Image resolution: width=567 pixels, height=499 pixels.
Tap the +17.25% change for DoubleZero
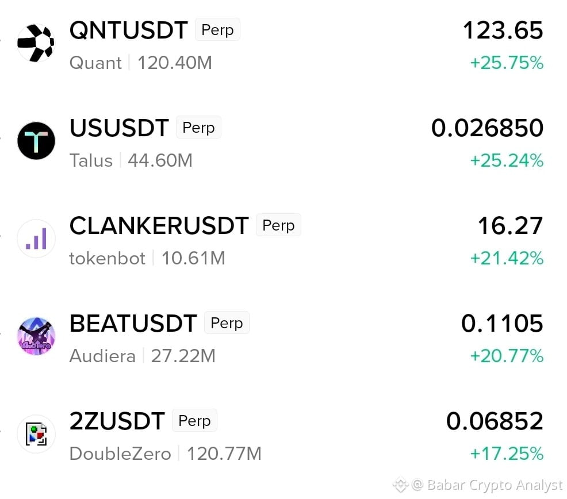pos(507,454)
